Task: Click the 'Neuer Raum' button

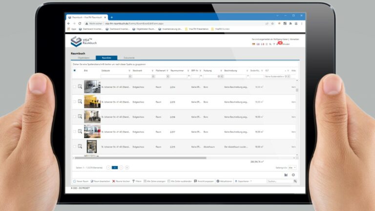Action: 83,181
